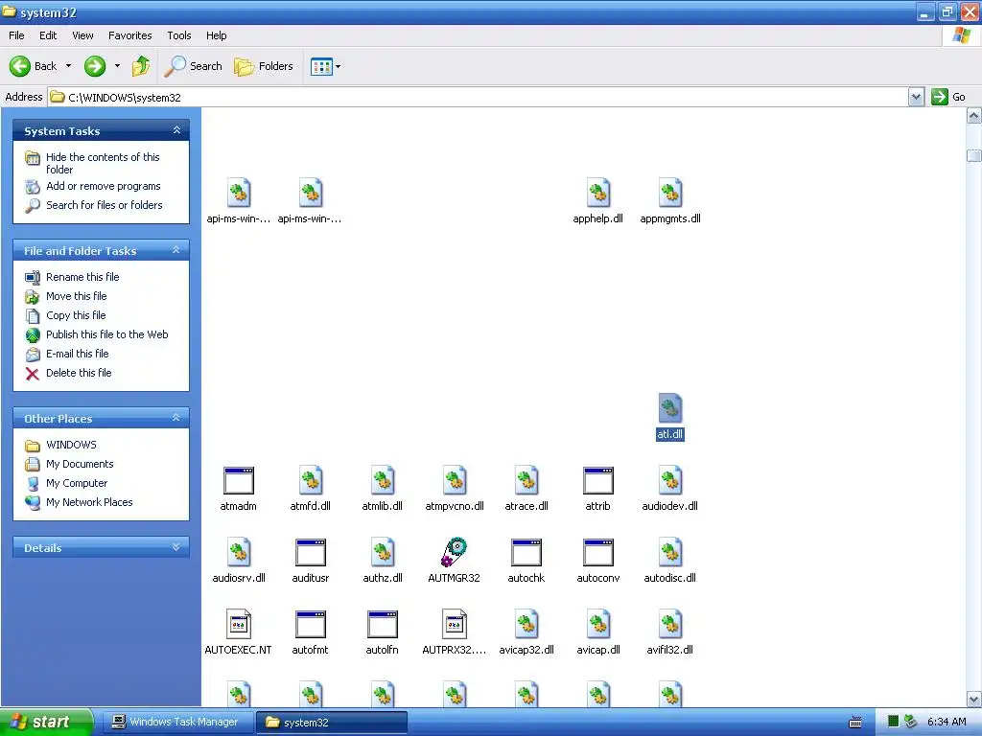Viewport: 982px width, 736px height.
Task: Collapse the File and Folder Tasks panel
Action: [x=176, y=250]
